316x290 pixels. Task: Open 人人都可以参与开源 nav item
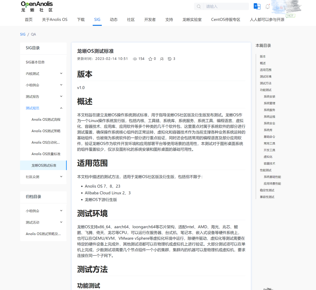click(267, 20)
